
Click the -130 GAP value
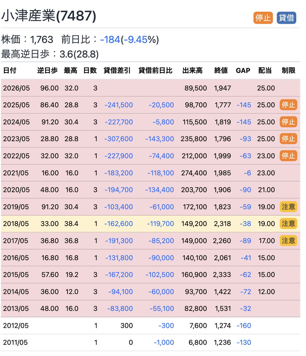coord(244,342)
